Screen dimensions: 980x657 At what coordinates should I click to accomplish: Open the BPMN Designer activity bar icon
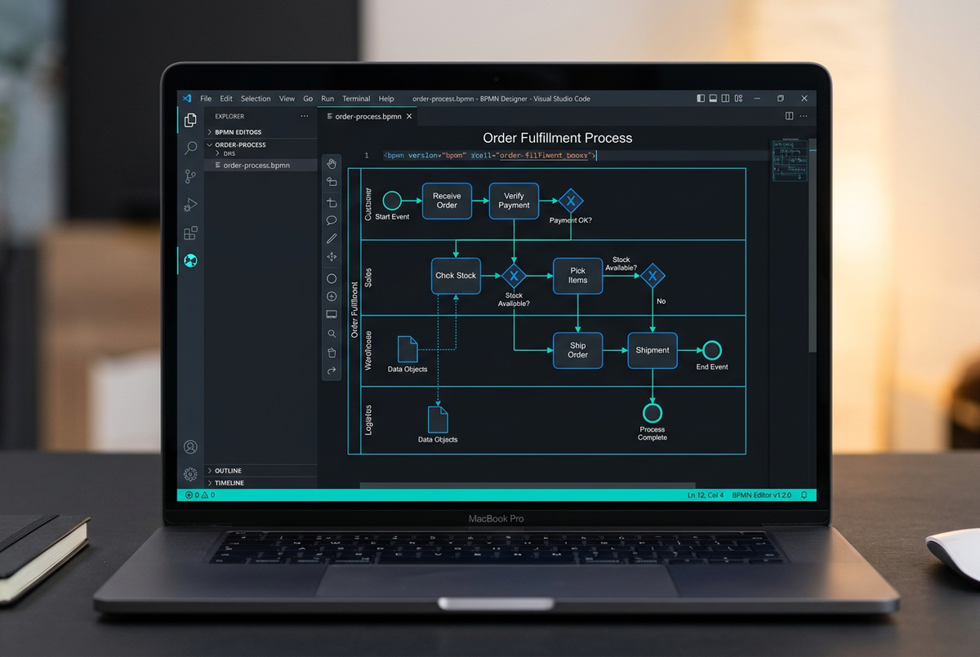click(x=190, y=260)
